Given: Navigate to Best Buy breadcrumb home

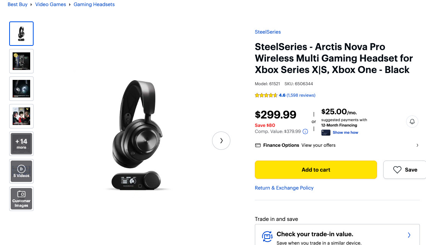Looking at the screenshot, I should pos(18,5).
